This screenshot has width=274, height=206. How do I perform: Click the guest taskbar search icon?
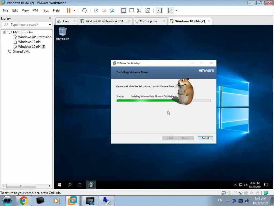point(70,185)
